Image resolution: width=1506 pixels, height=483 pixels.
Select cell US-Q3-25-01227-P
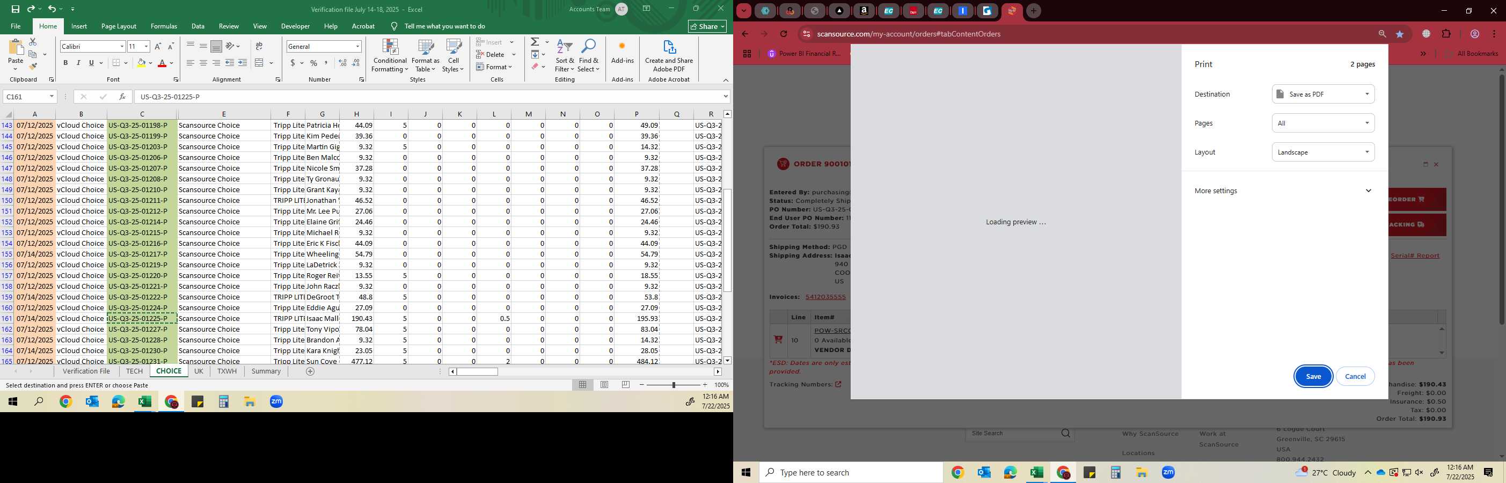142,329
